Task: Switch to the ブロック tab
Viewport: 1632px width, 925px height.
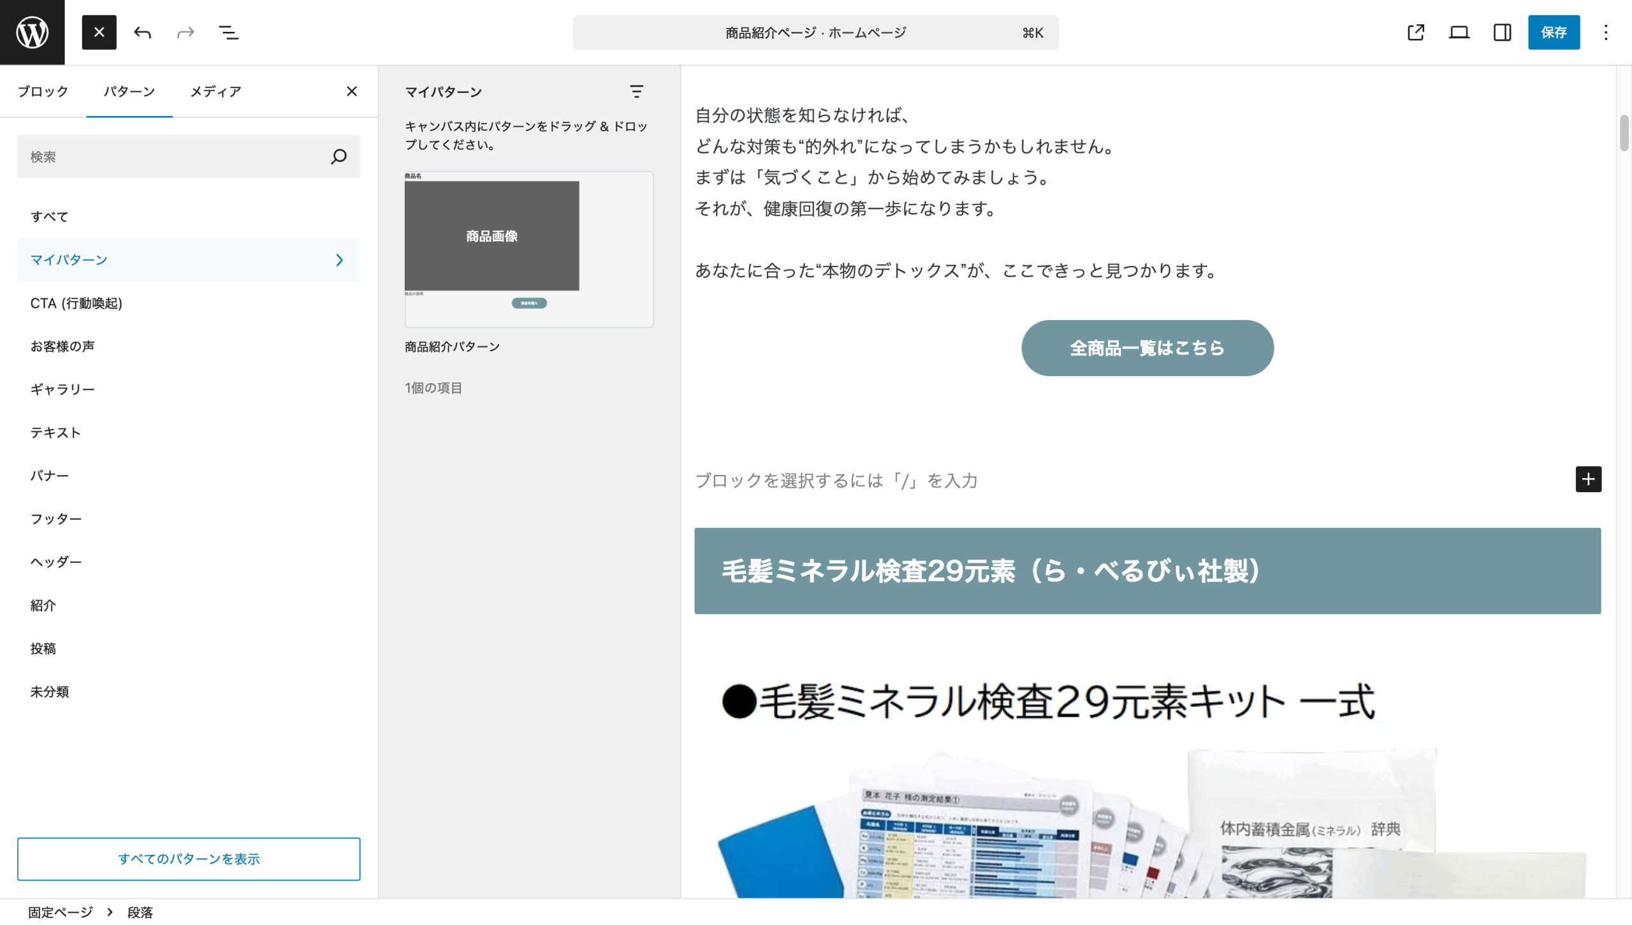Action: pyautogui.click(x=43, y=91)
